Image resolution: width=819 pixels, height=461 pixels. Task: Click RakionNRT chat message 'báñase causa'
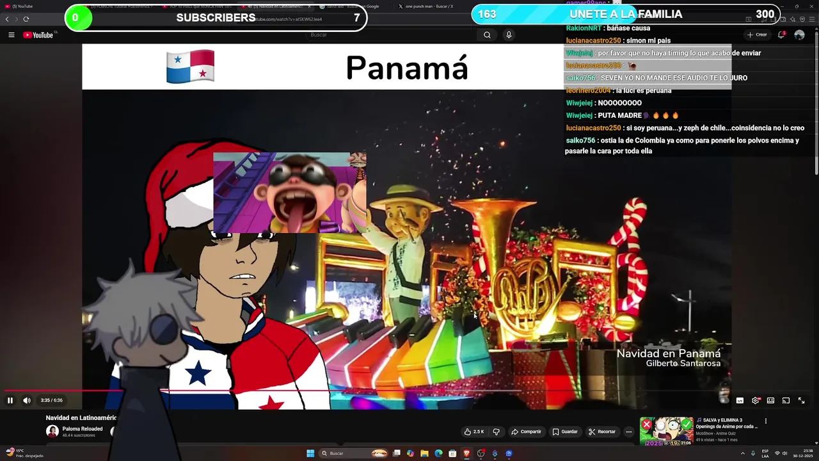pyautogui.click(x=608, y=28)
